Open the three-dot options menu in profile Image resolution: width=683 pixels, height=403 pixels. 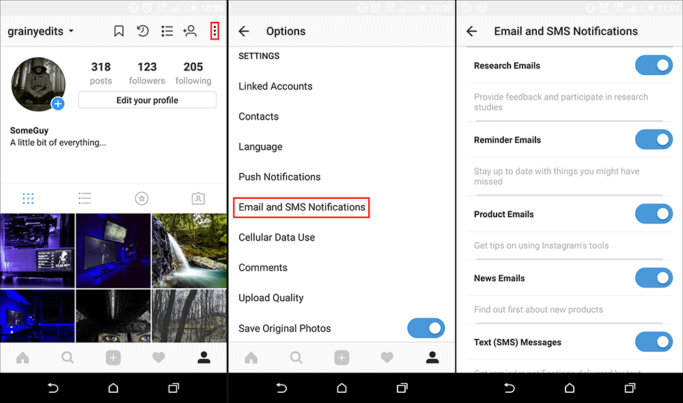[214, 31]
